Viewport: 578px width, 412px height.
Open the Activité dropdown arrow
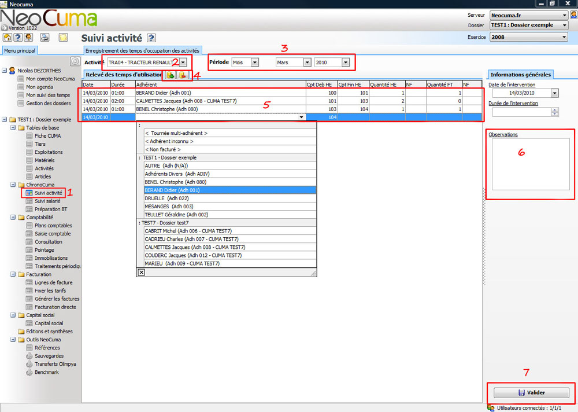[x=183, y=62]
